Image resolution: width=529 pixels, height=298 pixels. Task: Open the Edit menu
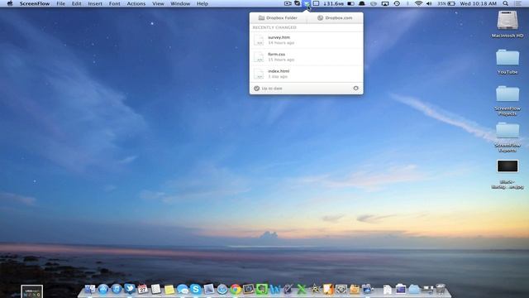77,3
